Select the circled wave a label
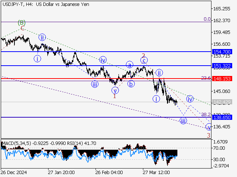237x177 pixels. 129,64
